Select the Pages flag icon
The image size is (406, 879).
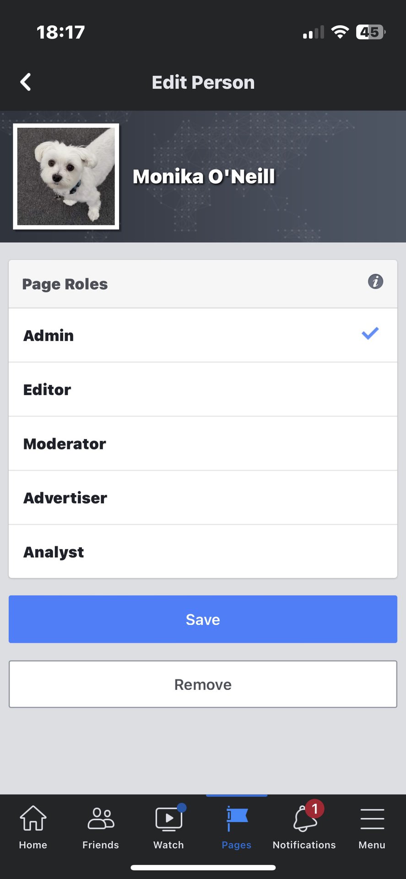coord(237,819)
